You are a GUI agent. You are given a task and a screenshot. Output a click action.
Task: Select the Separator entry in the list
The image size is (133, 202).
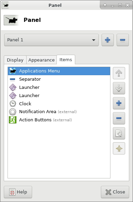[59, 79]
